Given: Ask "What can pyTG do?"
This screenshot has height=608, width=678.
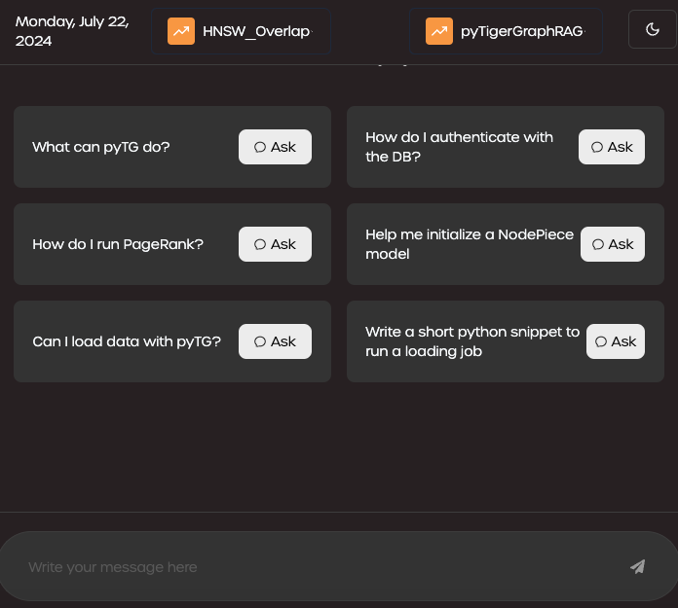Looking at the screenshot, I should tap(275, 147).
